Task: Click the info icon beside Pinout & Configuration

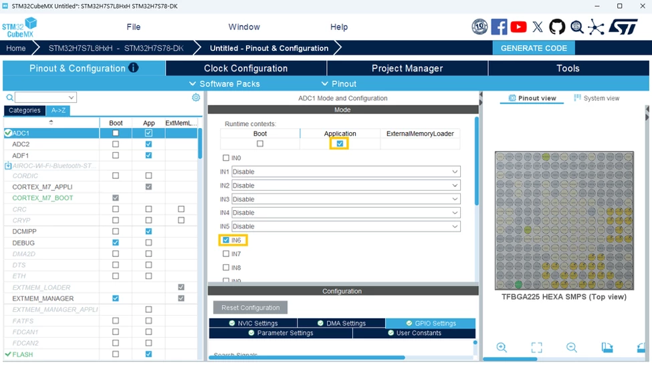Action: click(x=134, y=67)
